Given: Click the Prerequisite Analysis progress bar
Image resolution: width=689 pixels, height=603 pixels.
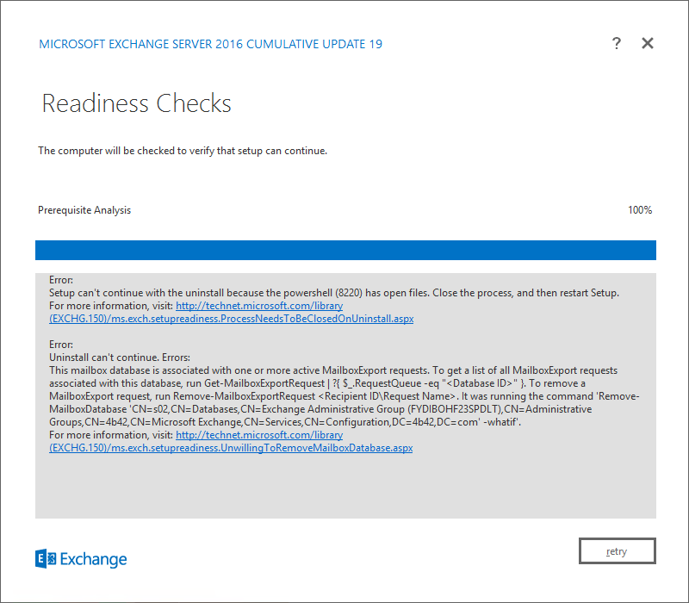Looking at the screenshot, I should pos(345,250).
